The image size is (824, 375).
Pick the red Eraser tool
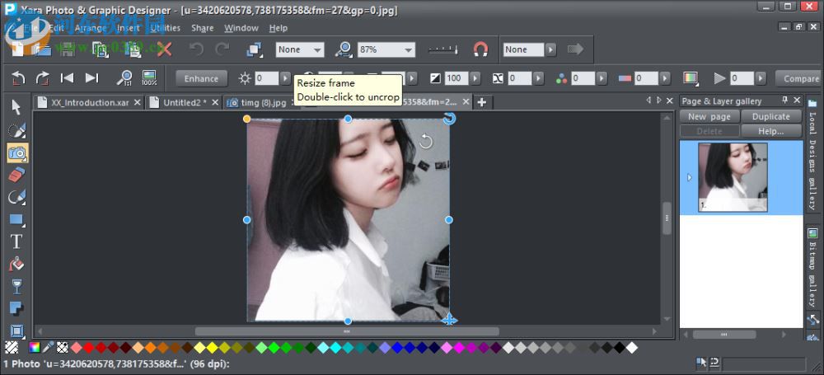coord(16,175)
